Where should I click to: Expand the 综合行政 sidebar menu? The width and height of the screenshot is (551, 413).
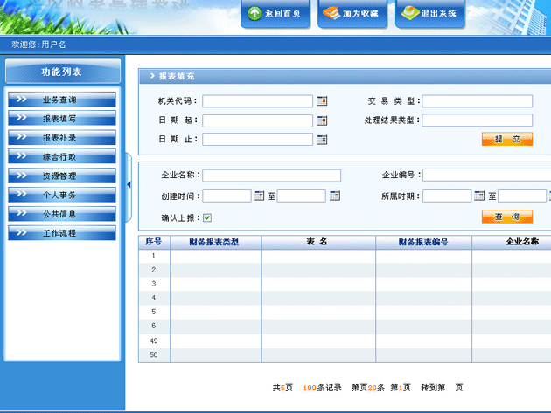tap(61, 157)
